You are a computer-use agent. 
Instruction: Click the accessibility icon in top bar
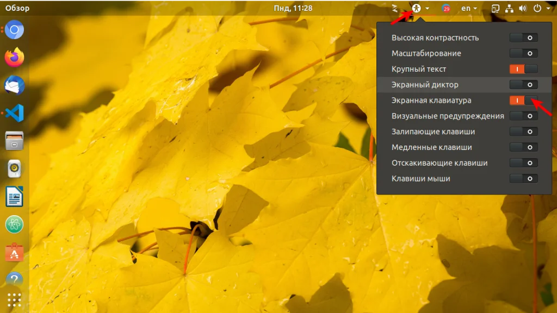click(416, 8)
